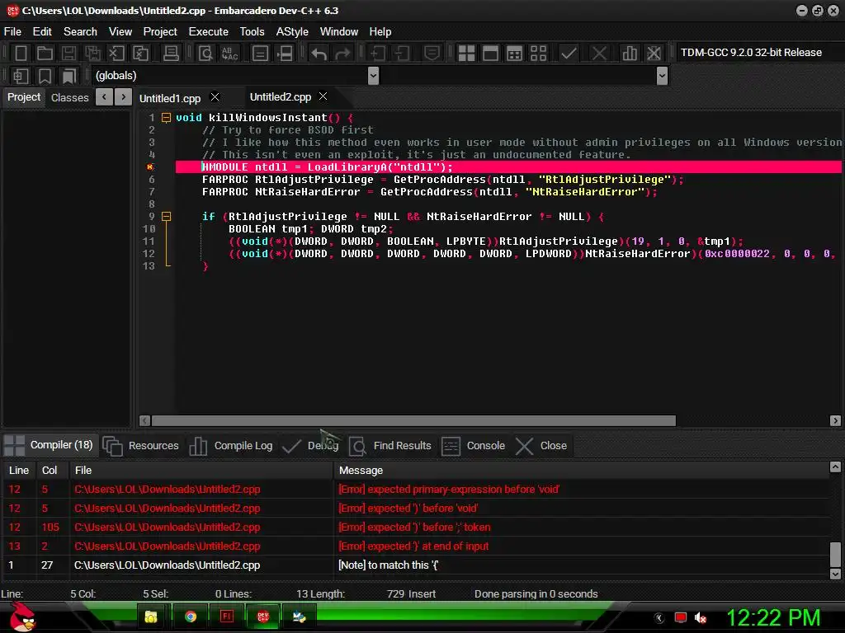Indent selection using toolbar icon

point(378,53)
